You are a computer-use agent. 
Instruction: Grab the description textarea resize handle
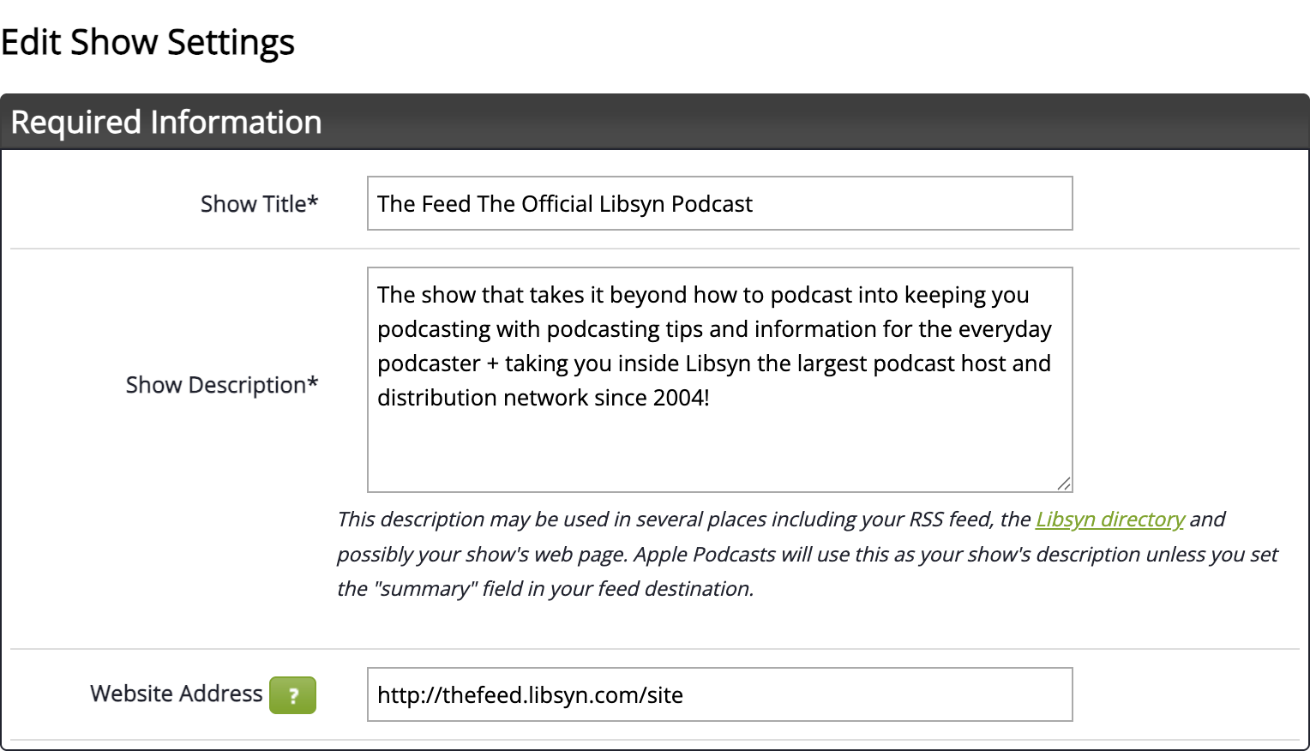coord(1063,484)
